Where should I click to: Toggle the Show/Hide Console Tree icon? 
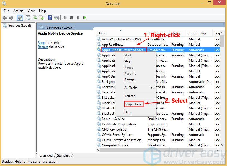coord(20,18)
